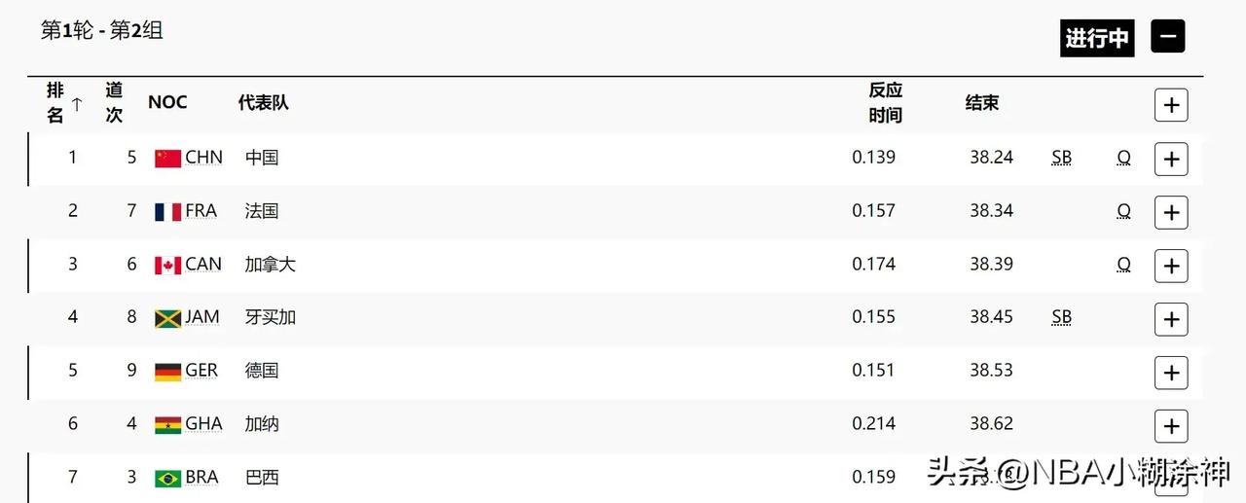Click the Jamaica flag icon
Viewport: 1246px width, 503px height.
click(167, 318)
